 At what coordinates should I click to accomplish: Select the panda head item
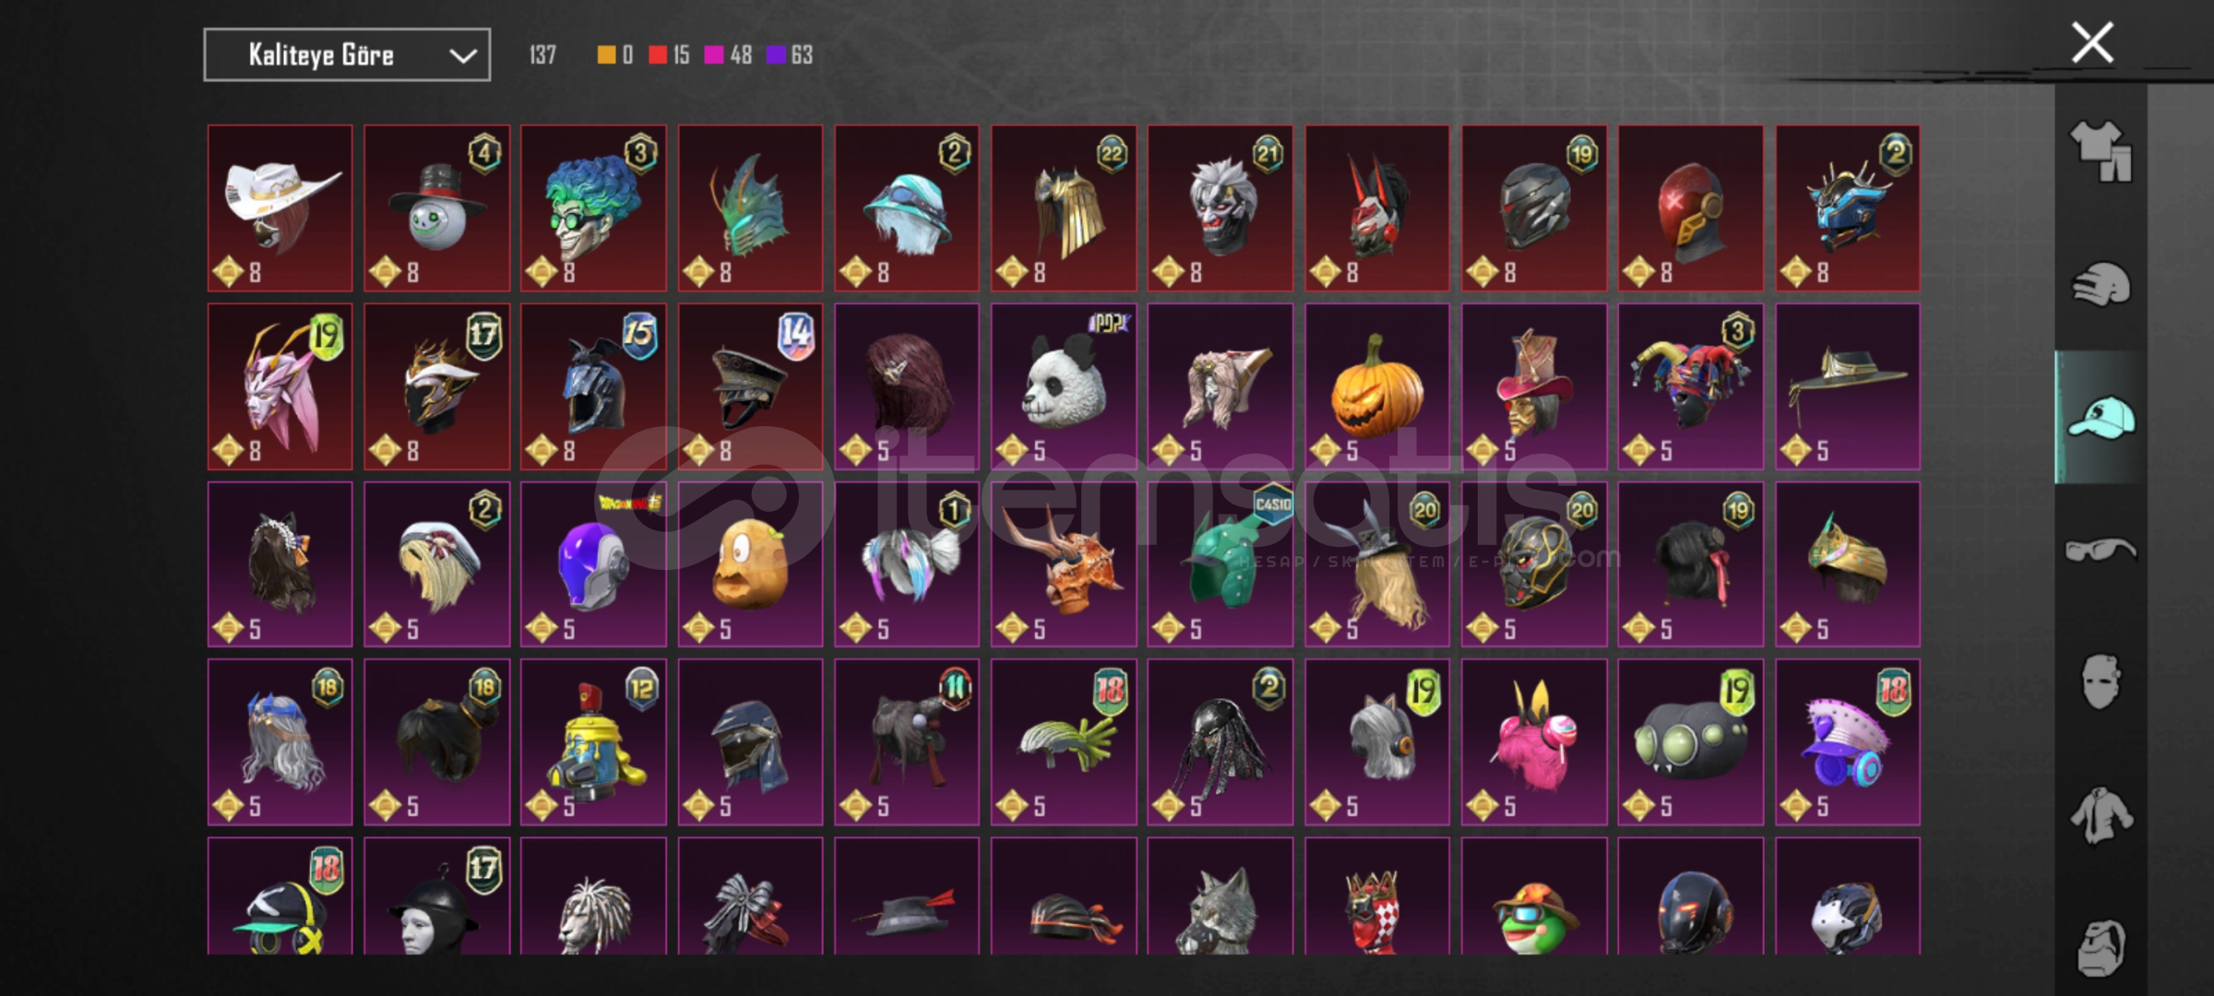tap(1064, 386)
